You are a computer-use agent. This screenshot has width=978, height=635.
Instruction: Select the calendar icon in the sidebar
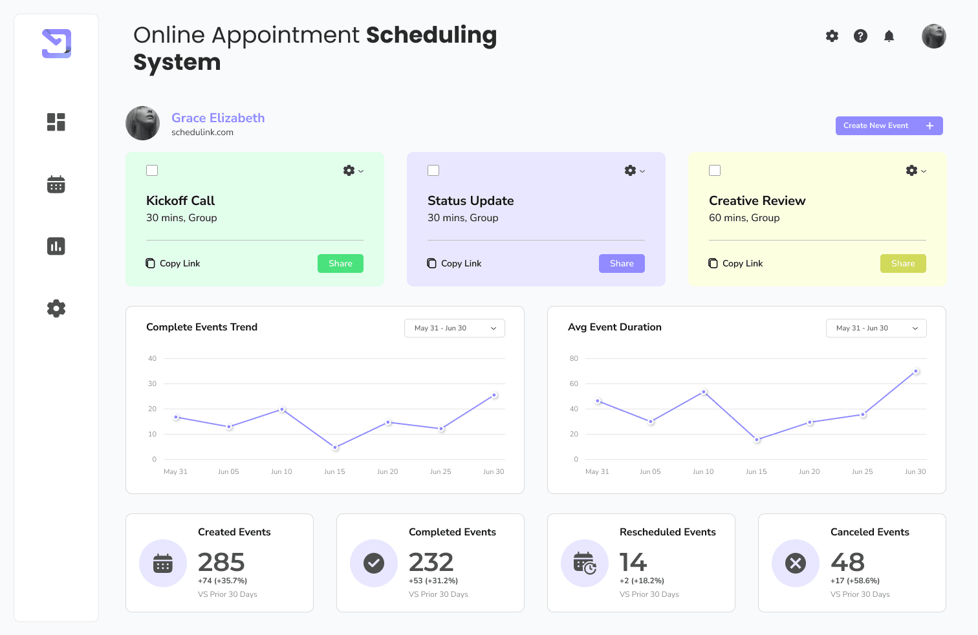click(56, 184)
